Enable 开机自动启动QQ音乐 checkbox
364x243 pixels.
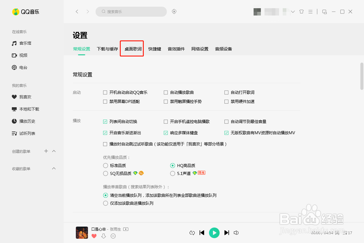pyautogui.click(x=105, y=92)
